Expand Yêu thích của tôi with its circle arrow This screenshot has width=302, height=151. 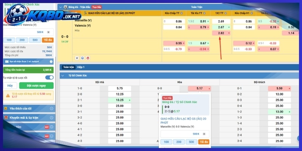point(51,108)
